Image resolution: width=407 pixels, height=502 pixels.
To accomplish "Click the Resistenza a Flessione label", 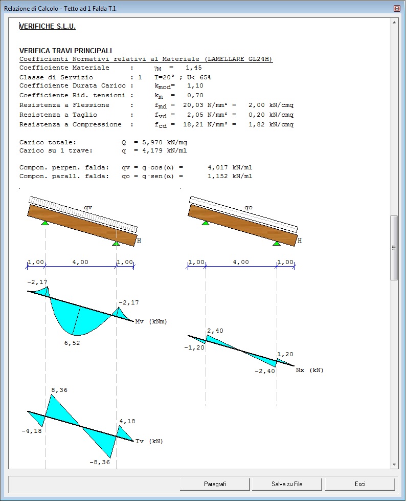I will pos(64,105).
